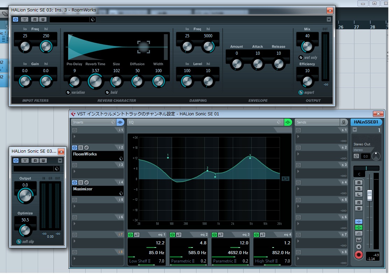Click record enable red button
This screenshot has height=274, width=389.
(359, 255)
